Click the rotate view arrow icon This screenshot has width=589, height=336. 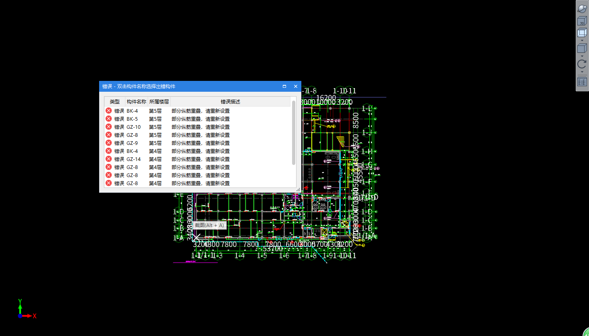click(x=582, y=64)
